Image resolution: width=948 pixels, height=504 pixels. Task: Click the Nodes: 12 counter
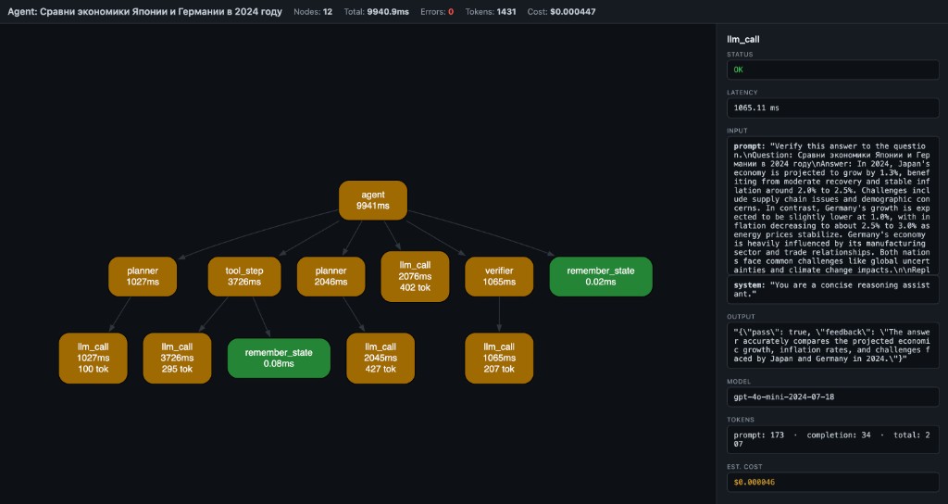pyautogui.click(x=313, y=11)
